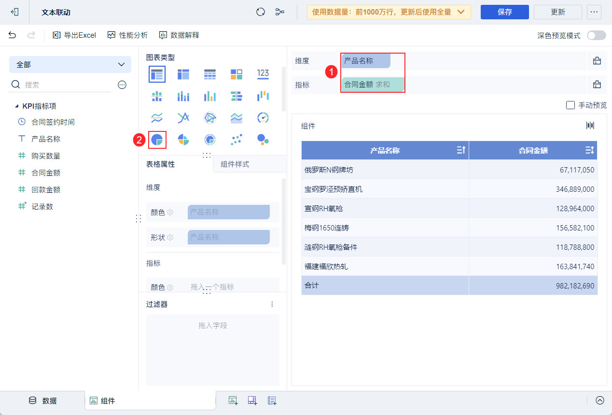Click the 更新 button
Viewport: 612px width, 415px height.
click(558, 12)
